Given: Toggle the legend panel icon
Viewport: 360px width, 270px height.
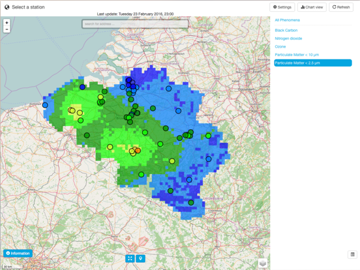Looking at the screenshot, I should (352, 254).
